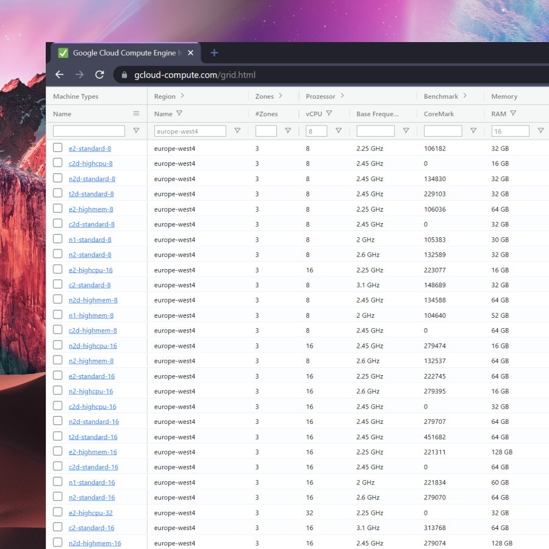Click the vCPU filter field showing 8
This screenshot has width=549, height=549.
pyautogui.click(x=317, y=131)
